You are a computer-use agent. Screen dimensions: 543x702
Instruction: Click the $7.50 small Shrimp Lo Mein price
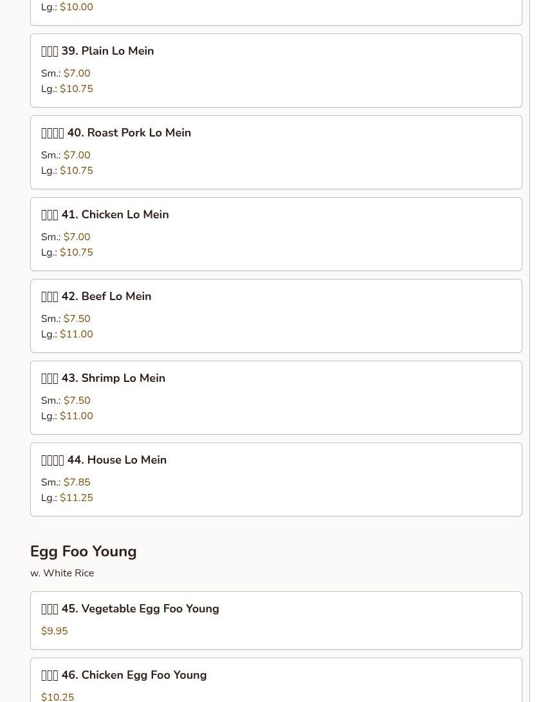click(x=77, y=401)
